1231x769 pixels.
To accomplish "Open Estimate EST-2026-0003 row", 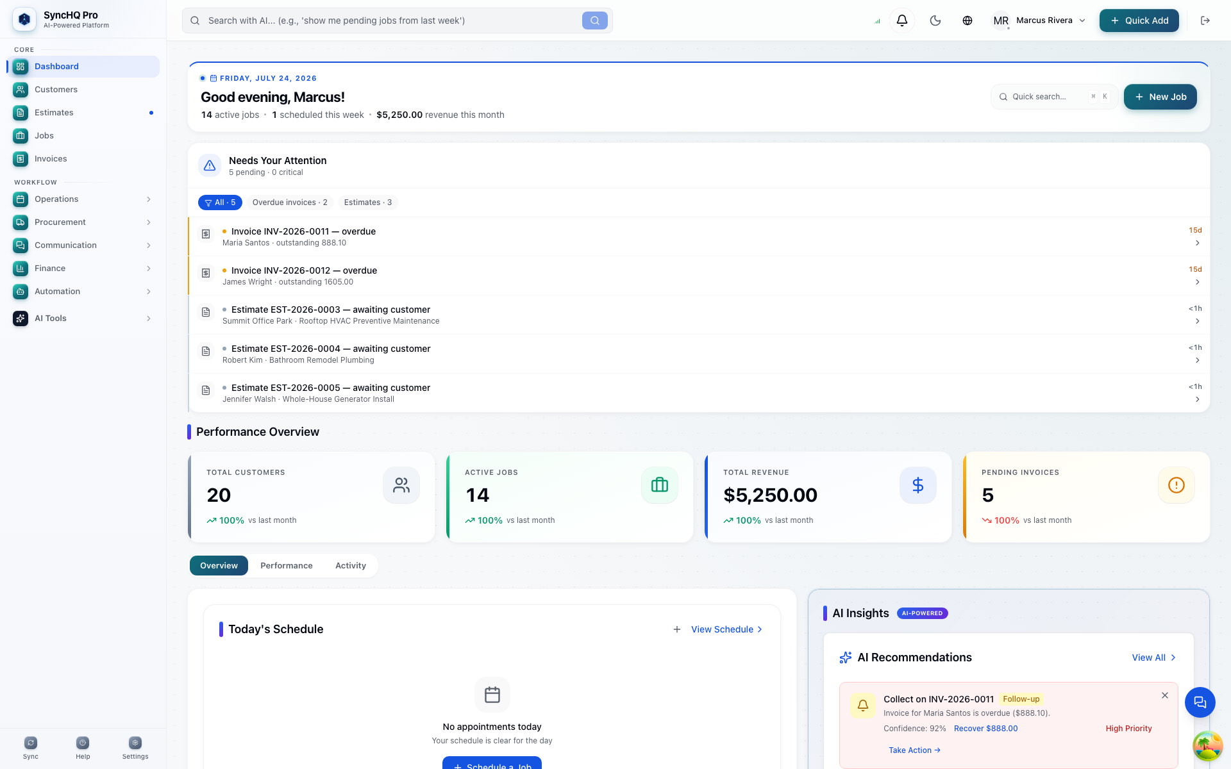I will pyautogui.click(x=699, y=315).
